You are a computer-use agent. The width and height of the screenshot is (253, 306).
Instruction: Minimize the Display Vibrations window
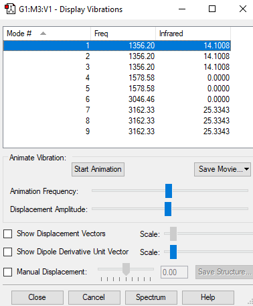tap(182, 9)
